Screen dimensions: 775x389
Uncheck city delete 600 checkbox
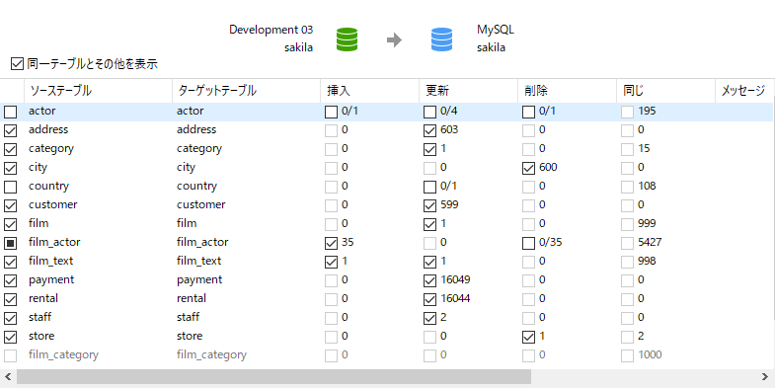point(529,169)
